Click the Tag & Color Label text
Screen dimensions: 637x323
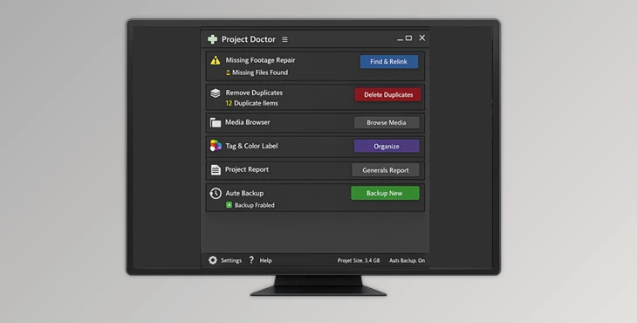pos(251,146)
